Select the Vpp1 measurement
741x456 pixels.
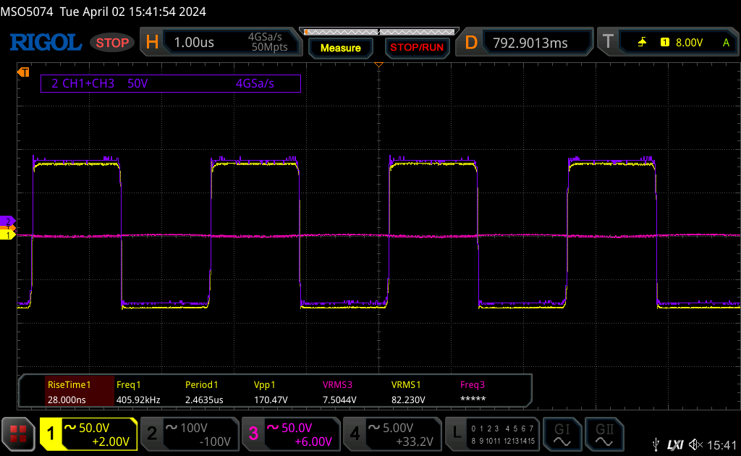(x=271, y=392)
